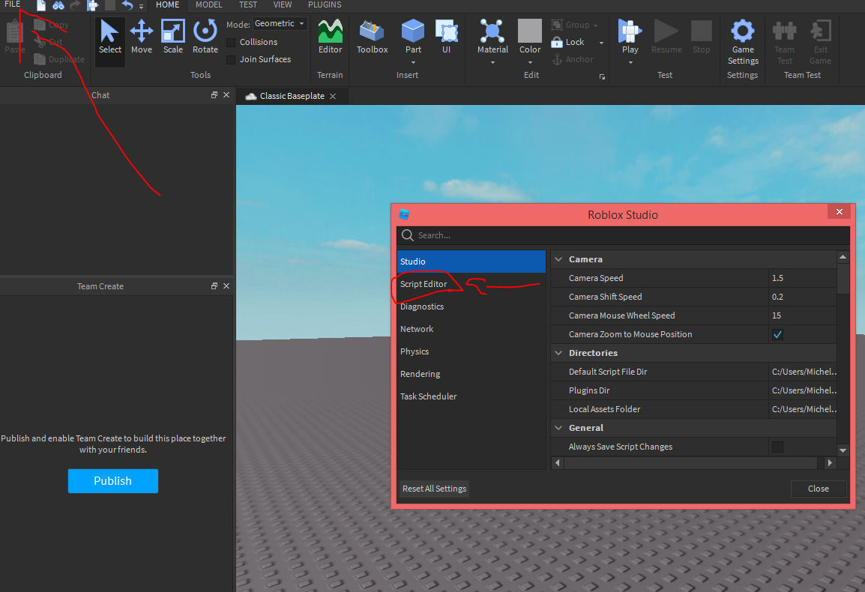Open the Geometric mode dropdown

pos(280,24)
